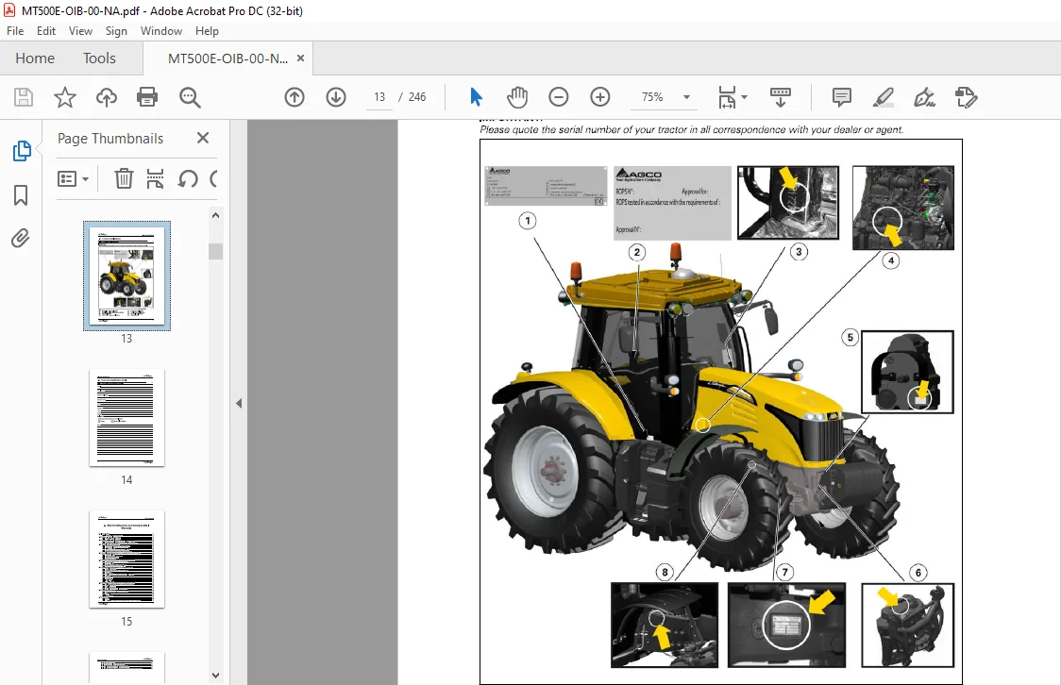Add the document to starred favorites
This screenshot has height=685, width=1061.
point(65,97)
